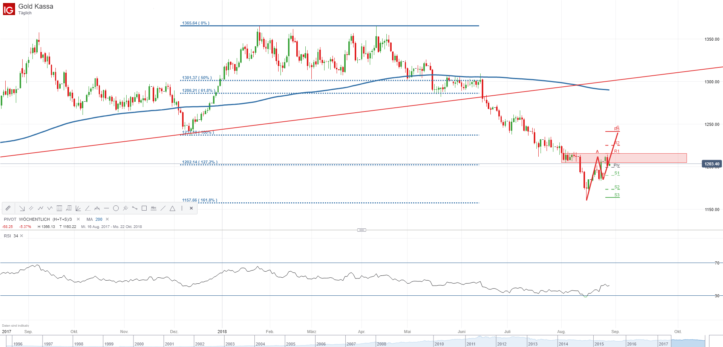Select the vertical line tool
This screenshot has height=347, width=723.
(182, 208)
